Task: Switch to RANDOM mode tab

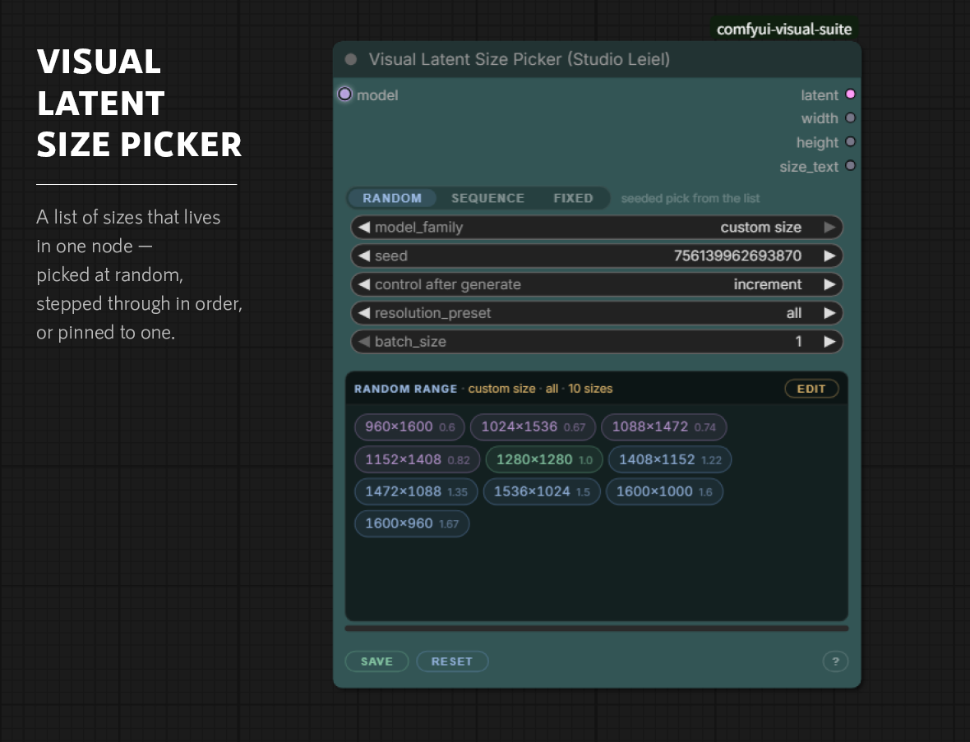Action: point(392,198)
